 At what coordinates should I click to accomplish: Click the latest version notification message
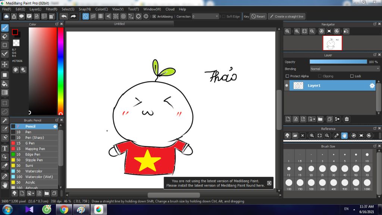(215, 183)
